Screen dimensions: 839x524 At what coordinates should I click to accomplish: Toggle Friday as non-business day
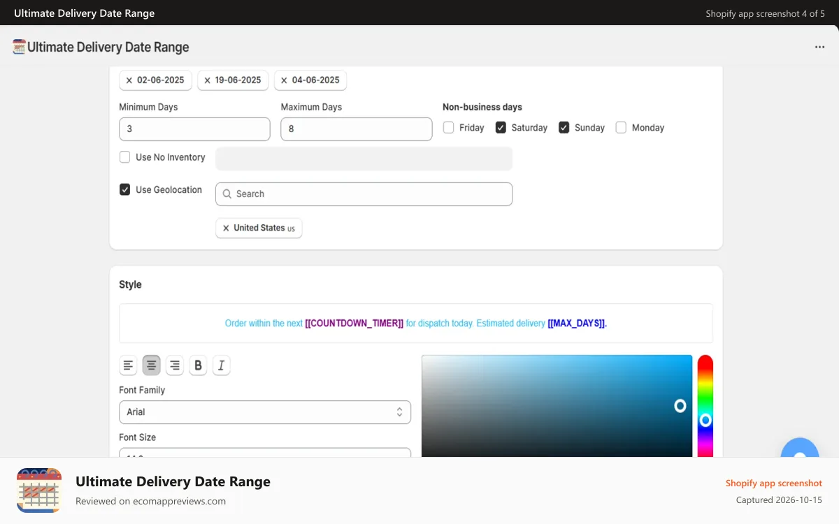(x=448, y=128)
